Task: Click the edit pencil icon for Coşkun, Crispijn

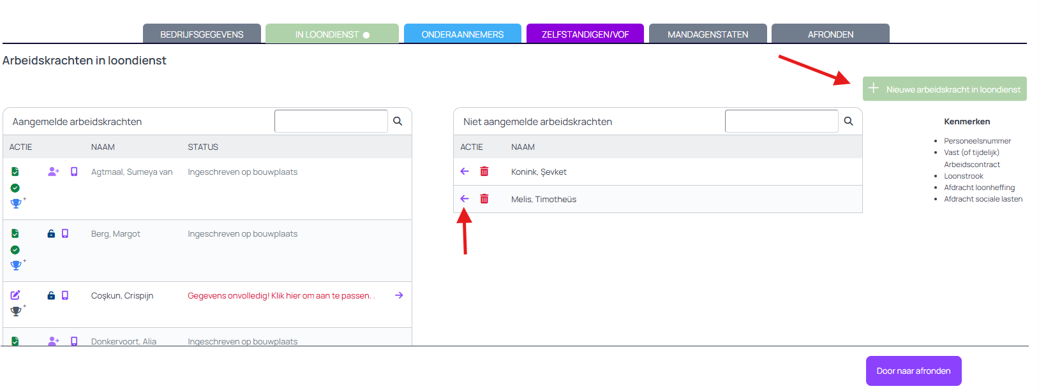Action: point(15,295)
